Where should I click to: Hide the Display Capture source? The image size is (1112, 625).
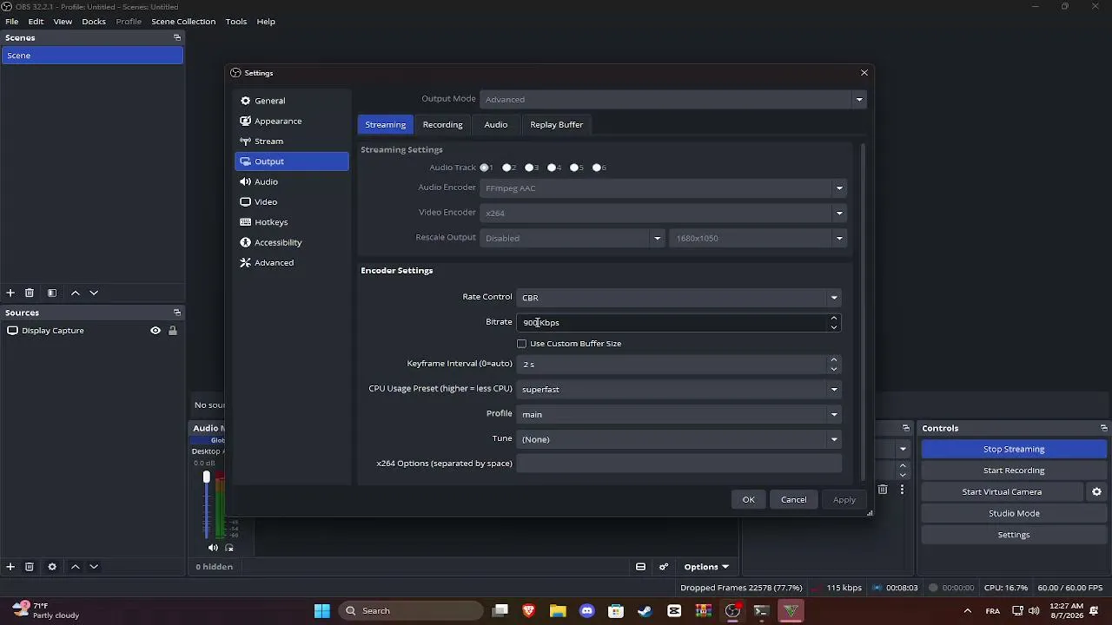click(x=156, y=331)
